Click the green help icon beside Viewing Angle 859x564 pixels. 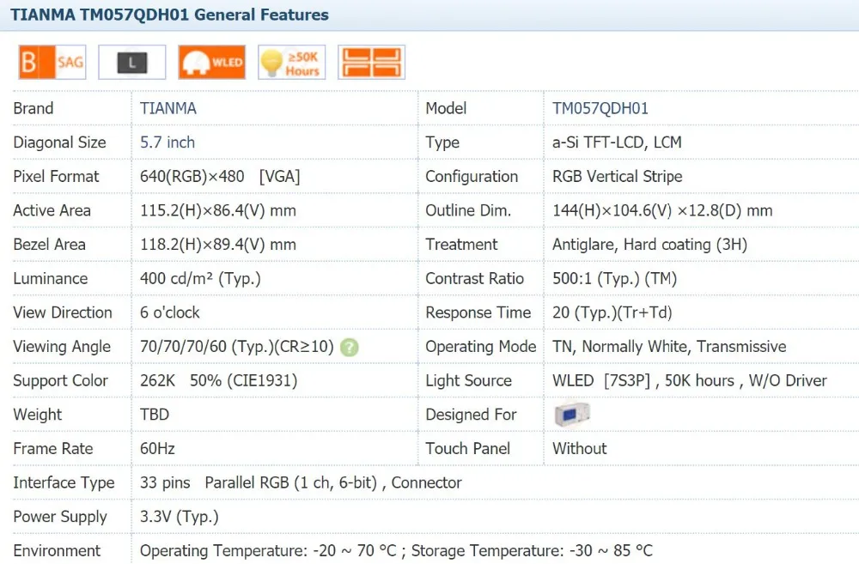click(x=350, y=347)
